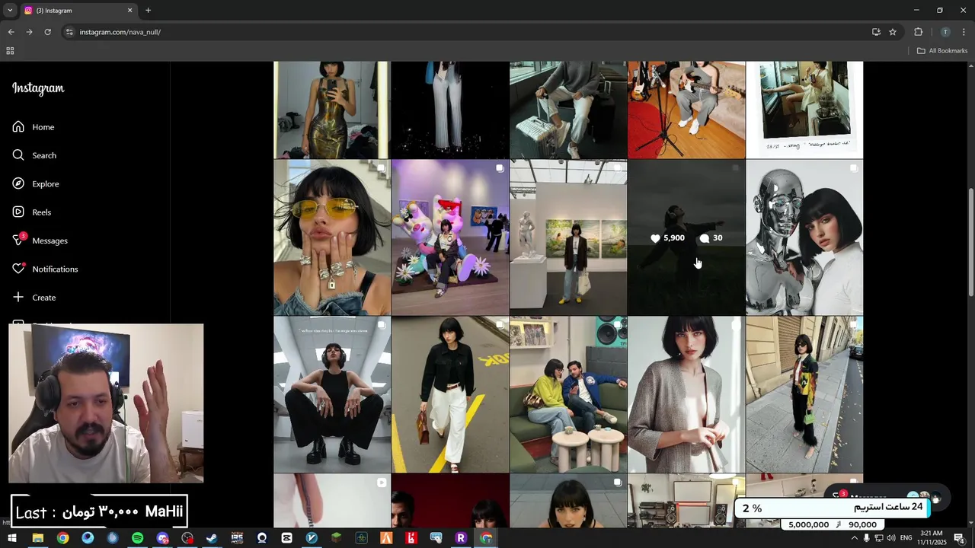975x548 pixels.
Task: Click the 5,900 likes count on hovered post
Action: point(667,238)
